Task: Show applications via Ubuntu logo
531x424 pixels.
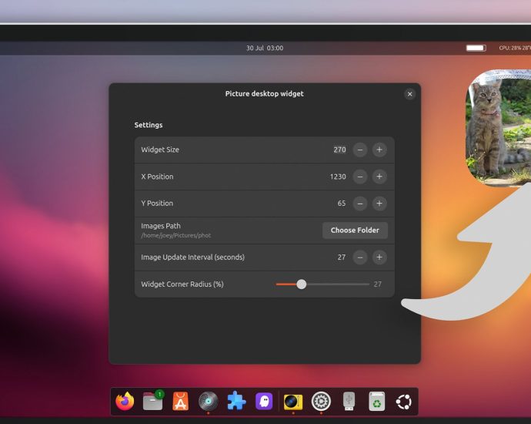Action: point(404,402)
